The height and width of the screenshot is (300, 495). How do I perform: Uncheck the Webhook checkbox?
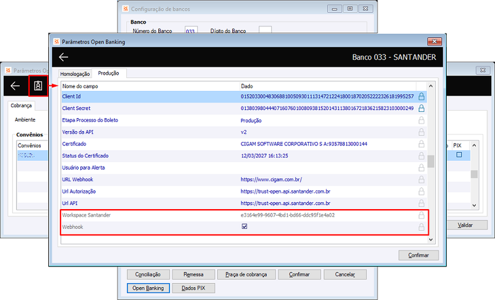pos(244,226)
